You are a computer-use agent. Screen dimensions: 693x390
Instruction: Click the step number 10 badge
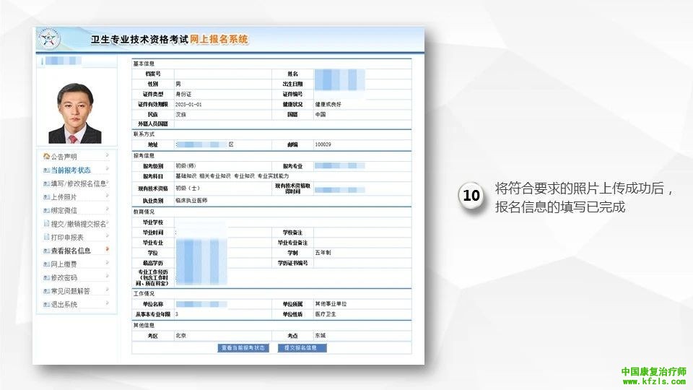[471, 196]
